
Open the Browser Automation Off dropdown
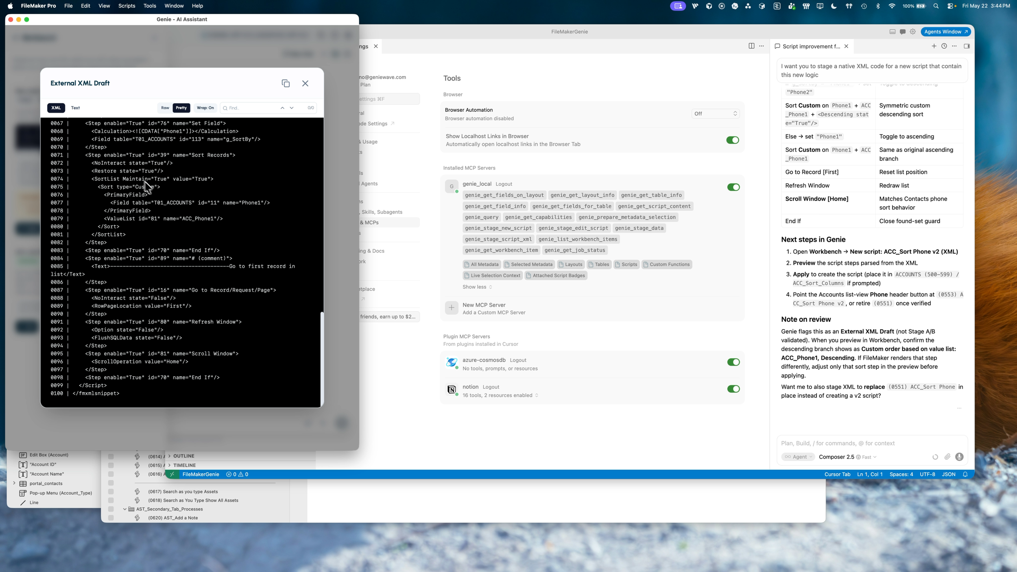coord(715,114)
